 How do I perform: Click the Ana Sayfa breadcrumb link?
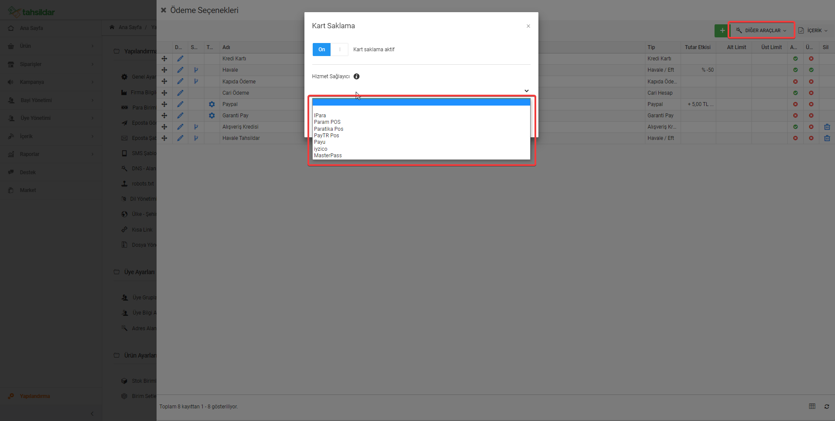(130, 27)
